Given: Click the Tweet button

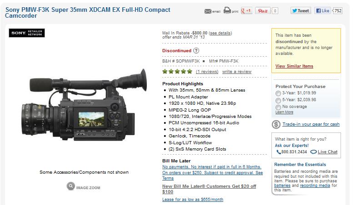Looking at the screenshot, I should click(x=301, y=10).
